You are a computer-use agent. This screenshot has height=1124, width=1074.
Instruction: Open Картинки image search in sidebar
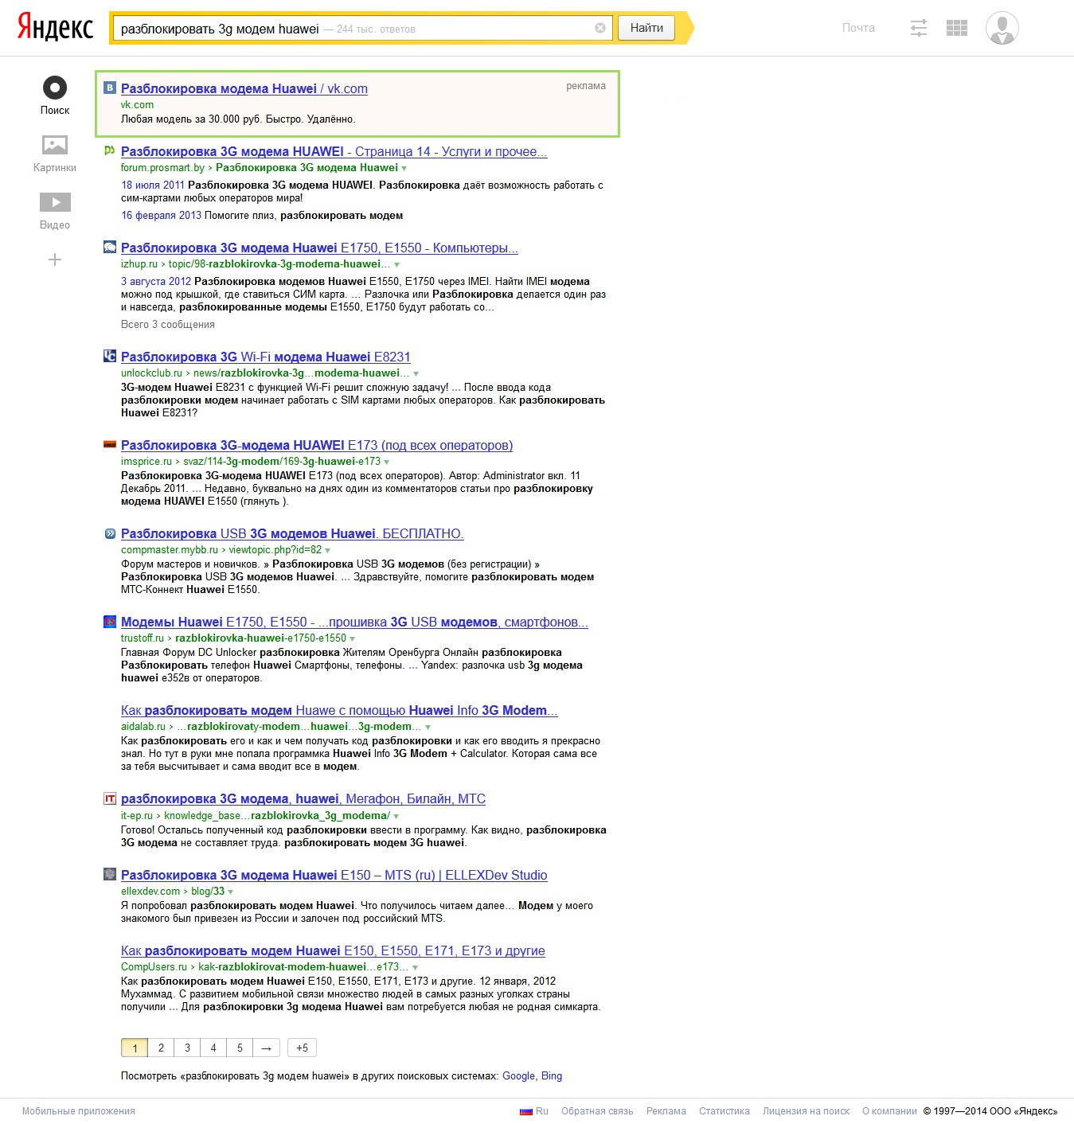tap(55, 154)
